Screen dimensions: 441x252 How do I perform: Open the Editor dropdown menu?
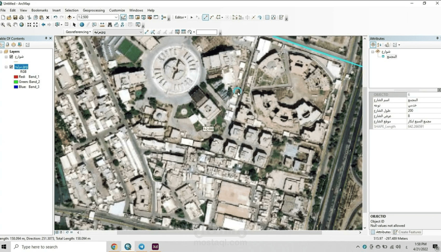tap(181, 17)
